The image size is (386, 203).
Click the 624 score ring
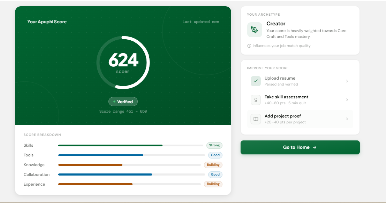(123, 63)
